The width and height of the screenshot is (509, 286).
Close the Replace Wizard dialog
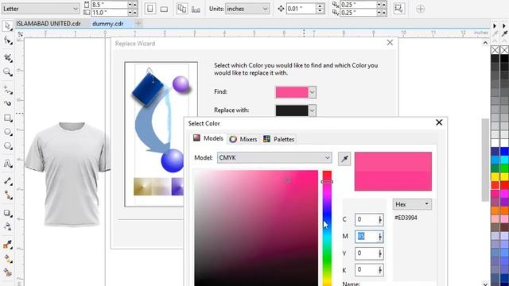click(390, 42)
